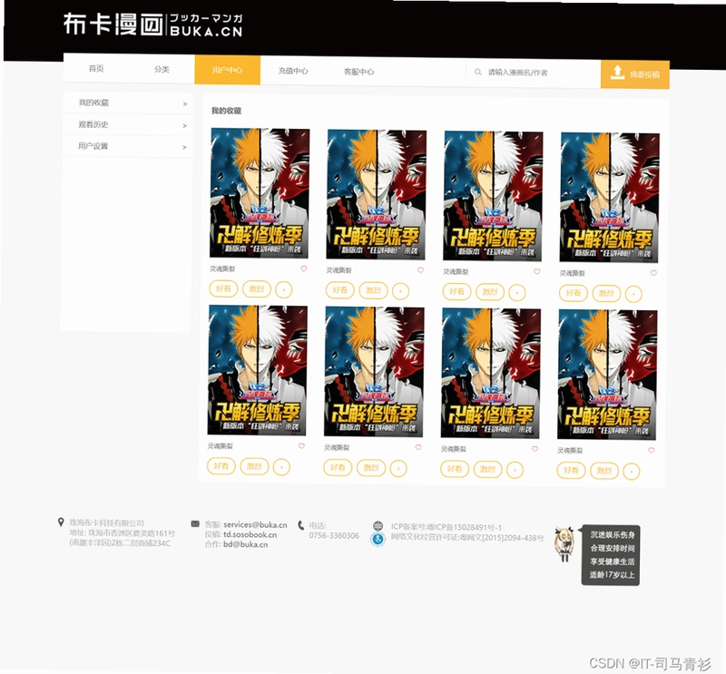Click the location pin icon in the footer
This screenshot has height=674, width=726.
point(61,523)
